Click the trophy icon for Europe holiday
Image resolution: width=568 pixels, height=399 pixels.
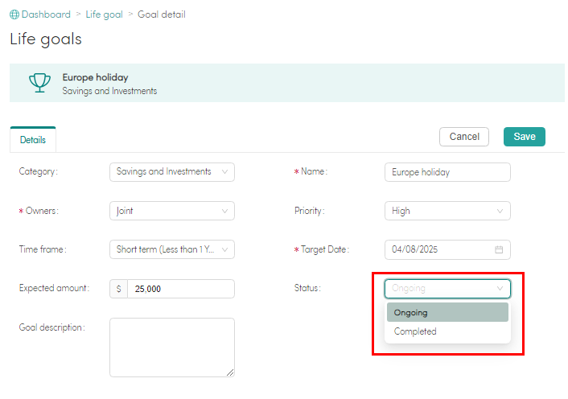tap(39, 83)
